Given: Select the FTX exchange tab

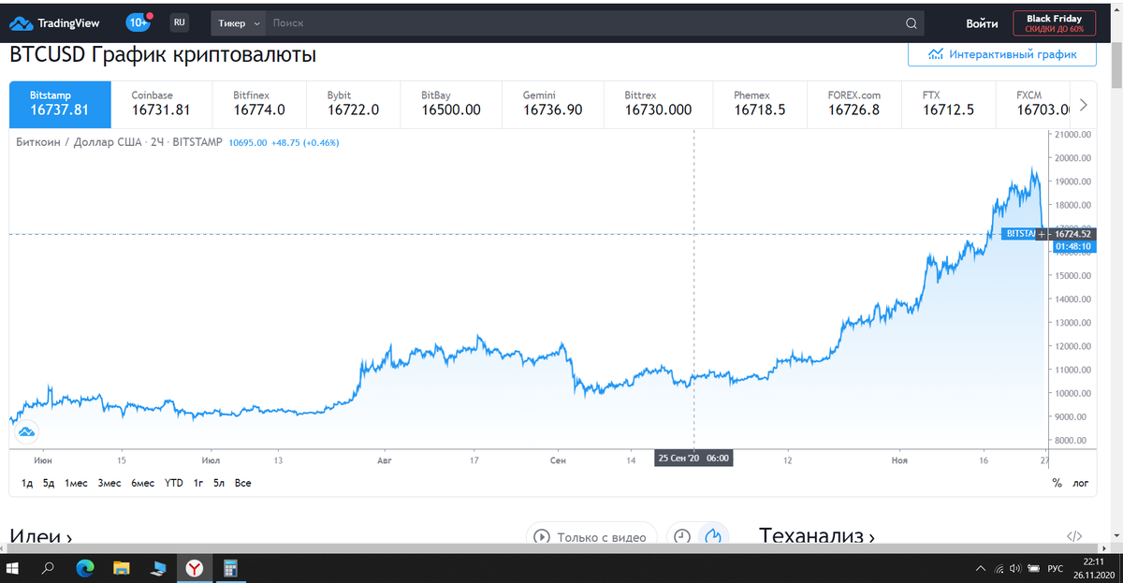Looking at the screenshot, I should [x=948, y=104].
